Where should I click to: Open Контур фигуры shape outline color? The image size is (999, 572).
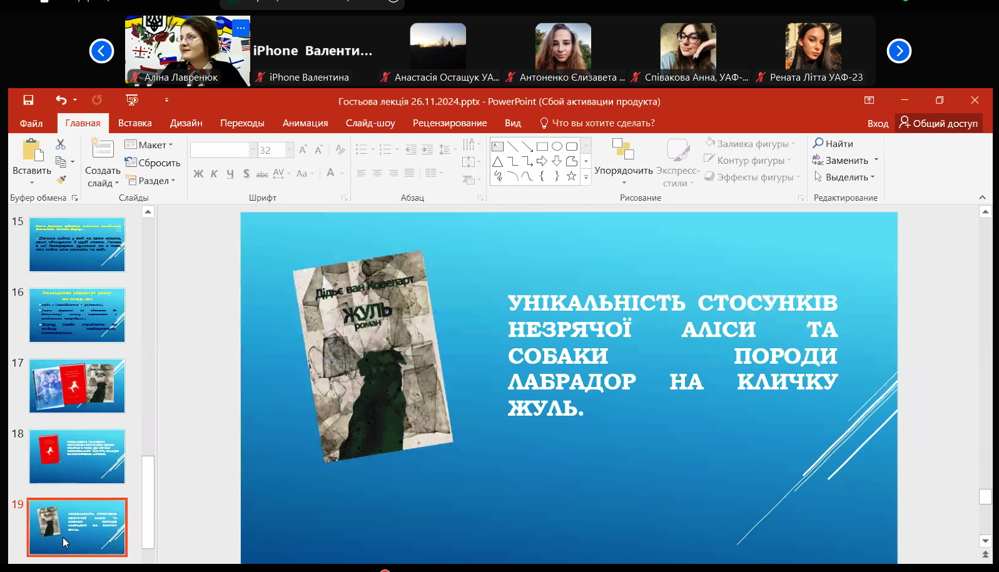747,161
